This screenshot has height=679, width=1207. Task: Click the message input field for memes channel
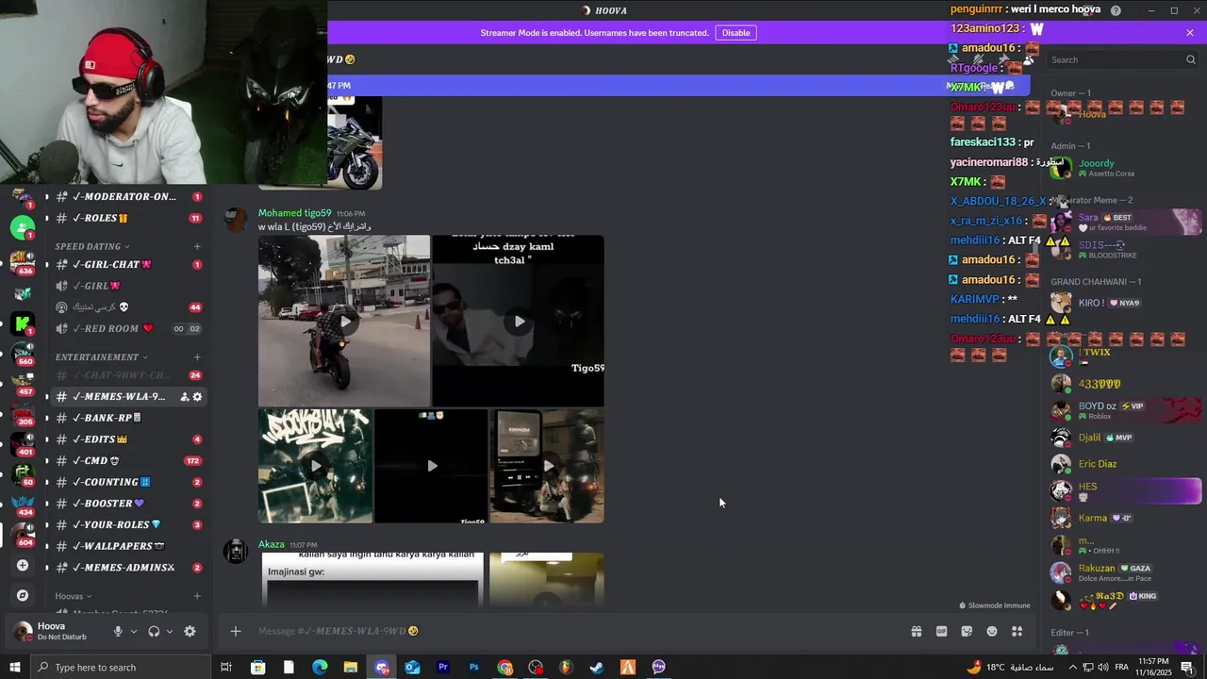point(575,631)
